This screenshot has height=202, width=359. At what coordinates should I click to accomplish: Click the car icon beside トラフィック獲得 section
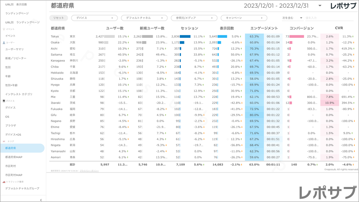coord(4,182)
